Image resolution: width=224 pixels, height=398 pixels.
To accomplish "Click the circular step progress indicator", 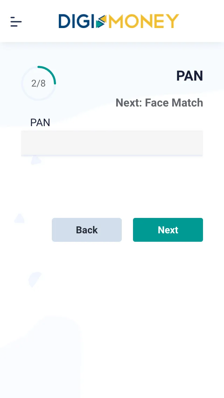I will (x=38, y=83).
